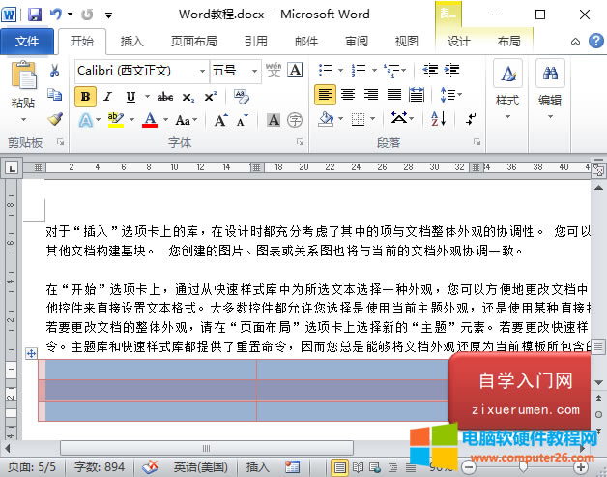Apply the yellow text highlight color

(115, 119)
